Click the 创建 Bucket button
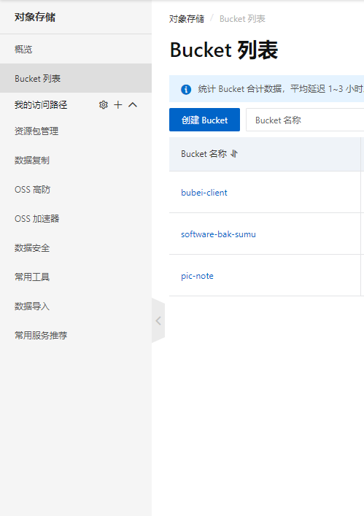Viewport: 364px width, 516px height. pyautogui.click(x=204, y=120)
